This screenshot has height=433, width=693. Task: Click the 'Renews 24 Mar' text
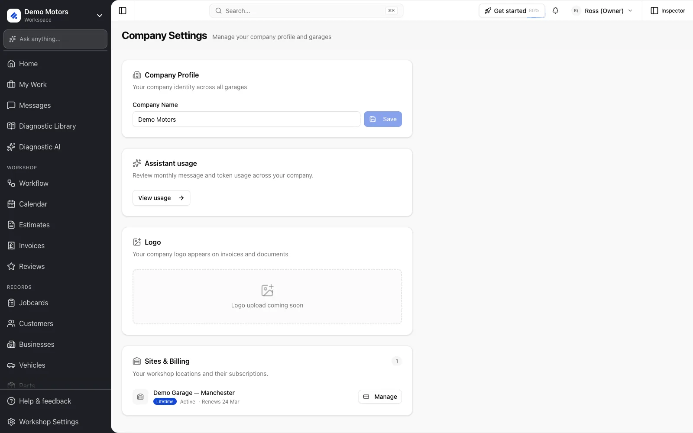tap(220, 402)
